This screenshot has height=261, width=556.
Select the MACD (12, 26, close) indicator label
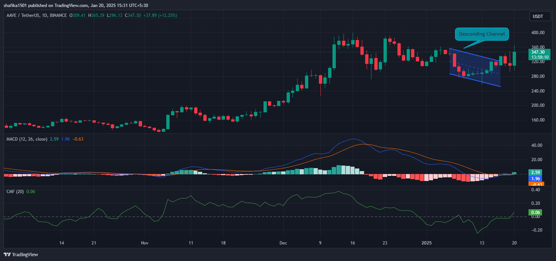[x=26, y=139]
